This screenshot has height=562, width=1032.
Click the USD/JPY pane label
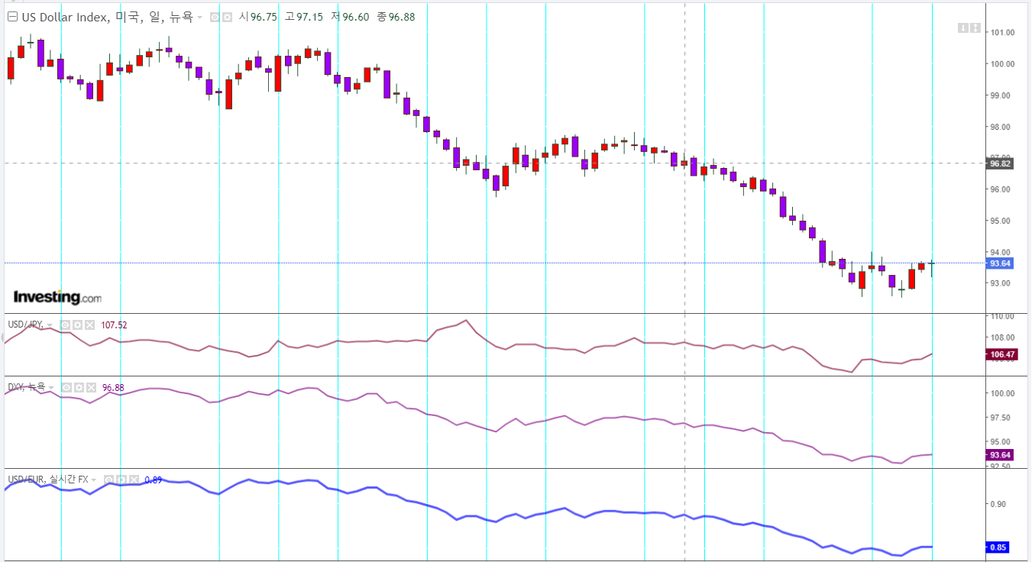click(25, 325)
